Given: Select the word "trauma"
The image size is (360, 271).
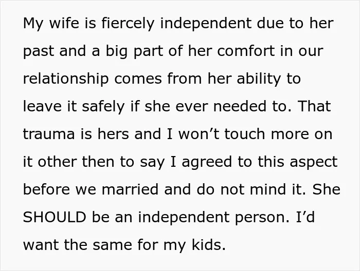Looking at the screenshot, I should [49, 134].
